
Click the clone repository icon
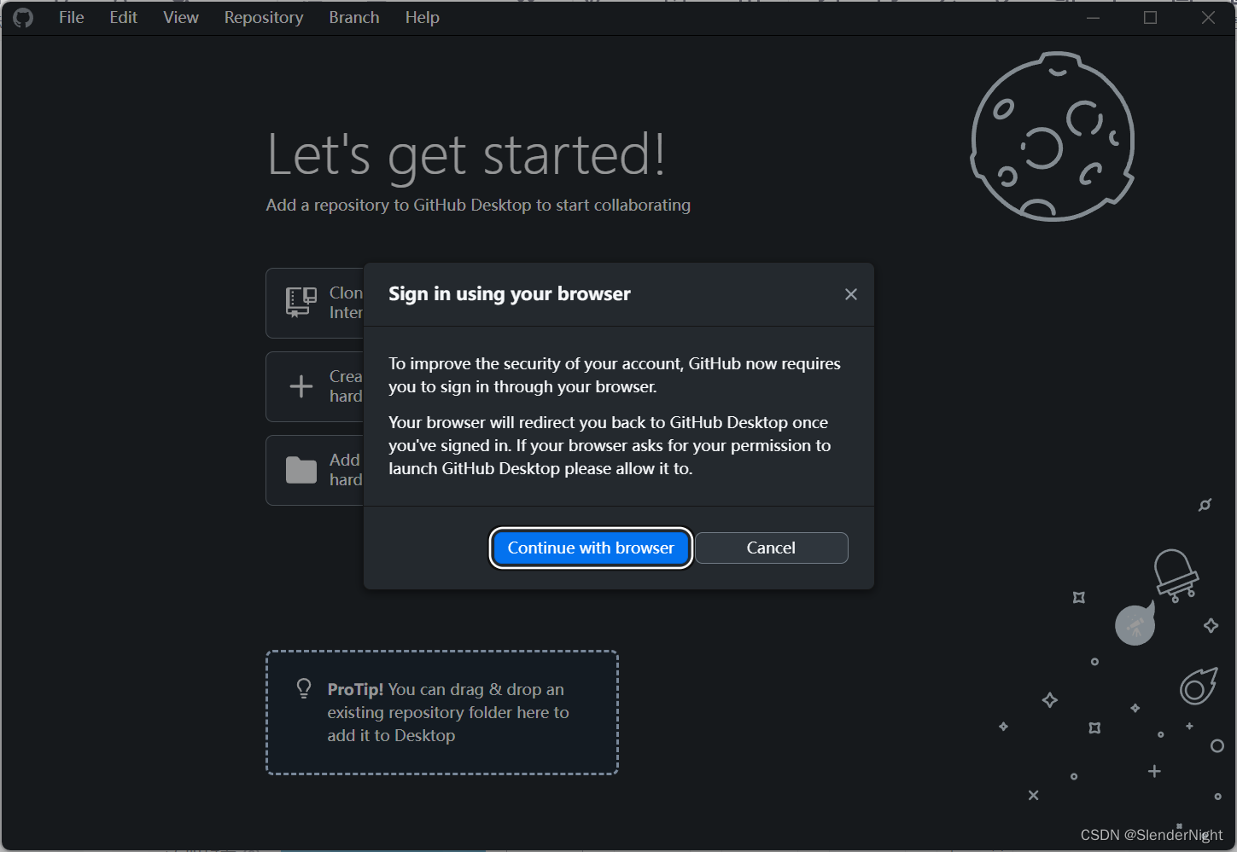pyautogui.click(x=300, y=302)
